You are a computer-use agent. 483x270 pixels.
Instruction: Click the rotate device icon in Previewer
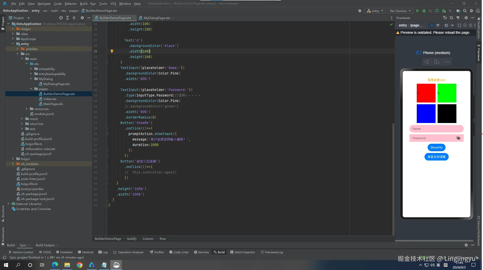(x=437, y=62)
